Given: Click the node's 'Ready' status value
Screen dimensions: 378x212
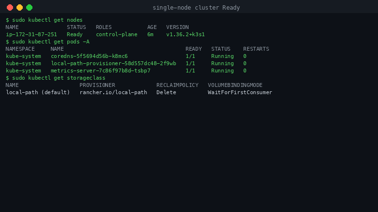Looking at the screenshot, I should [x=75, y=34].
